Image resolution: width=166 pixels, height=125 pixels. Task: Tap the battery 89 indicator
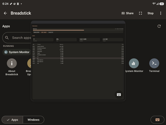(162, 4)
